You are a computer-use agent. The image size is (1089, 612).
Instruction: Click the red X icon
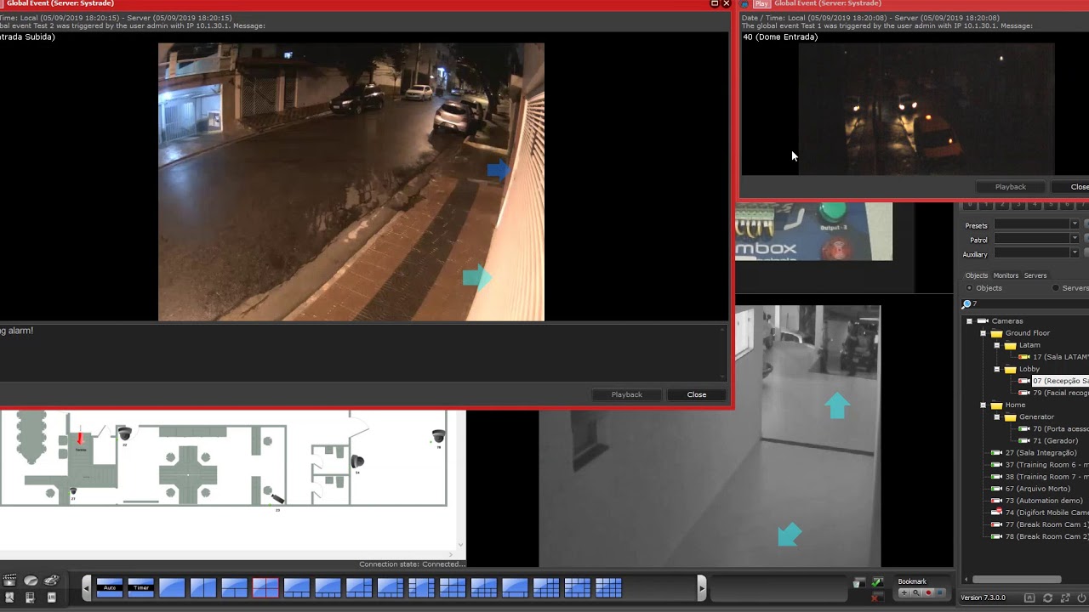tap(875, 598)
